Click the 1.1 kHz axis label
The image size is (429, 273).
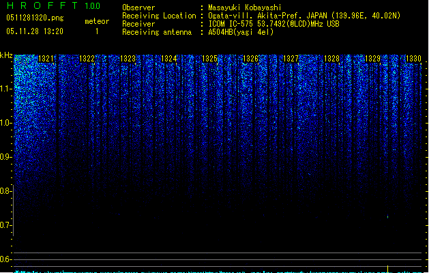point(5,89)
